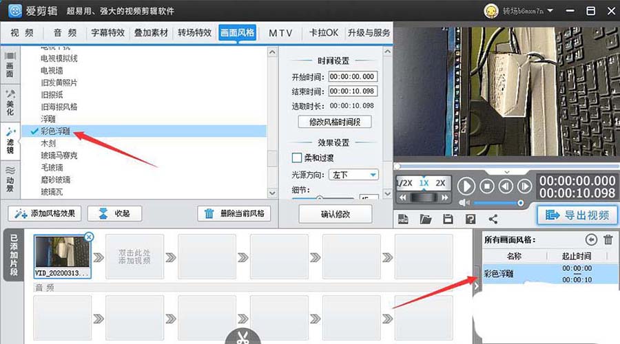Viewport: 620px width, 344px height.
Task: Remove the VID_20200313 clip with X
Action: tap(89, 237)
